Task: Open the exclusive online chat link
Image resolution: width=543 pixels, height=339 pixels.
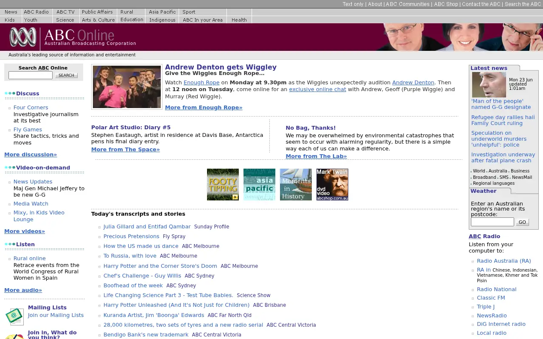Action: 317,89
